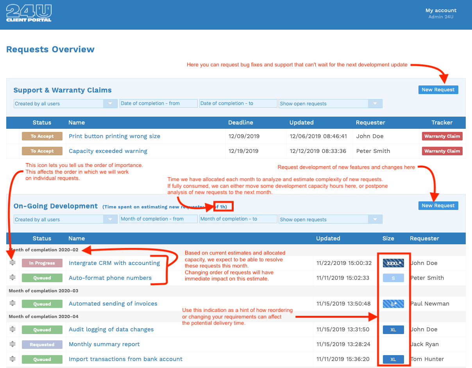Click Warranty Claim badge for Print button row
Viewport: 472px width, 368px height.
(x=442, y=136)
